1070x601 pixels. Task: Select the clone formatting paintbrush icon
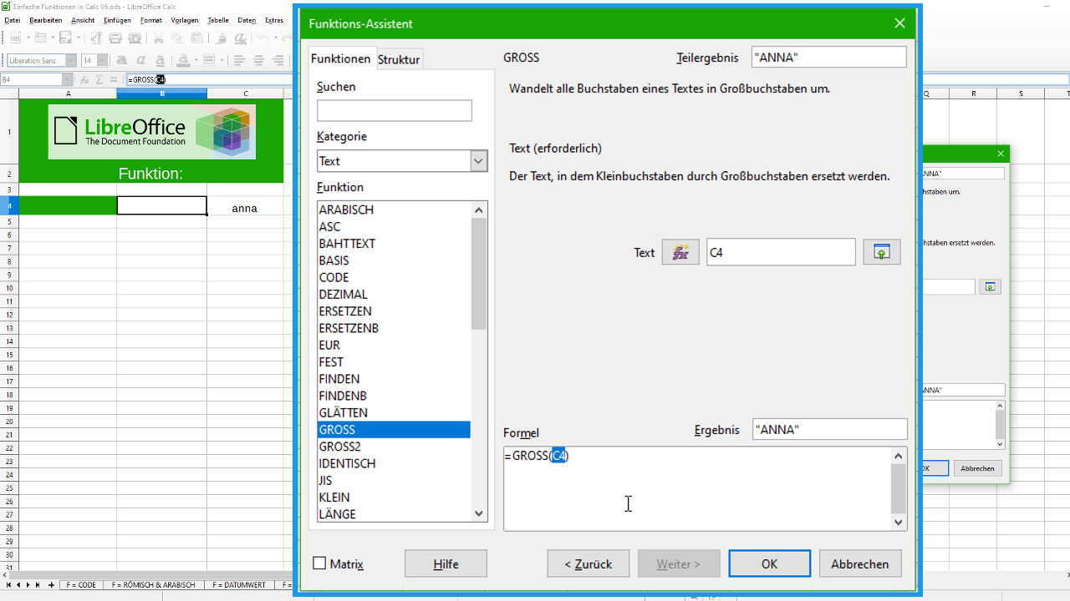click(222, 39)
